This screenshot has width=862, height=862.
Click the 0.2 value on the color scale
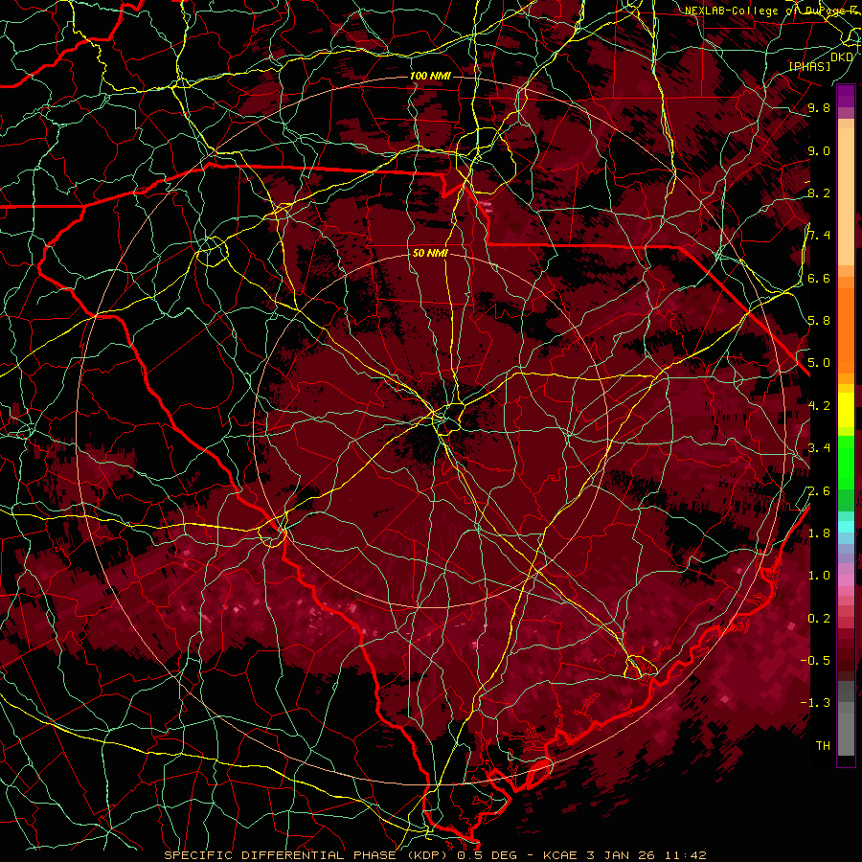819,619
